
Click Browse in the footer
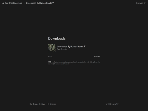coord(53,104)
